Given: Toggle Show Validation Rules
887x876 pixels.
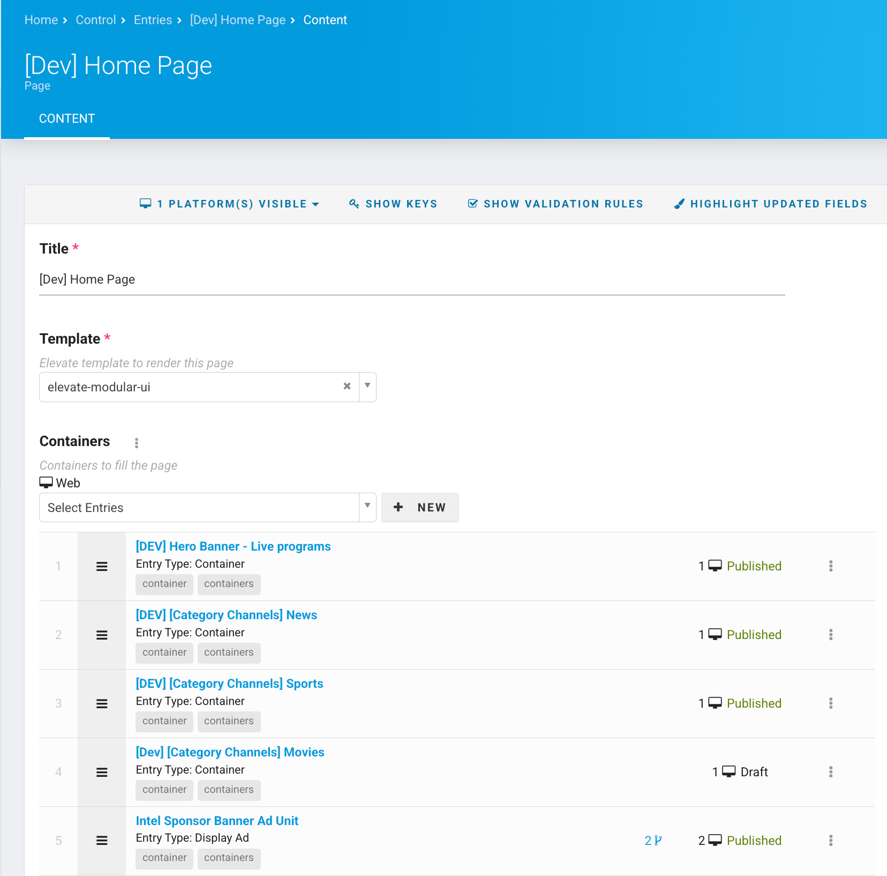Looking at the screenshot, I should tap(555, 204).
